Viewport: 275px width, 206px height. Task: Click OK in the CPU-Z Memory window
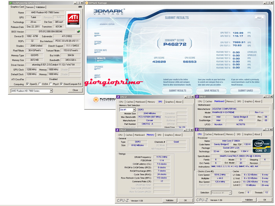pos(185,200)
